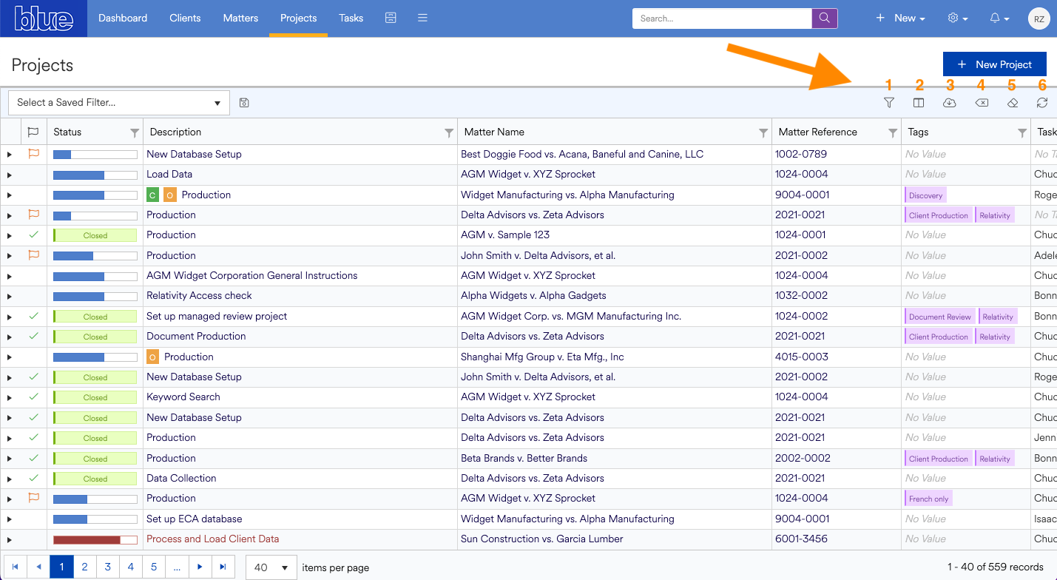Click the cloud download export icon

pos(950,103)
